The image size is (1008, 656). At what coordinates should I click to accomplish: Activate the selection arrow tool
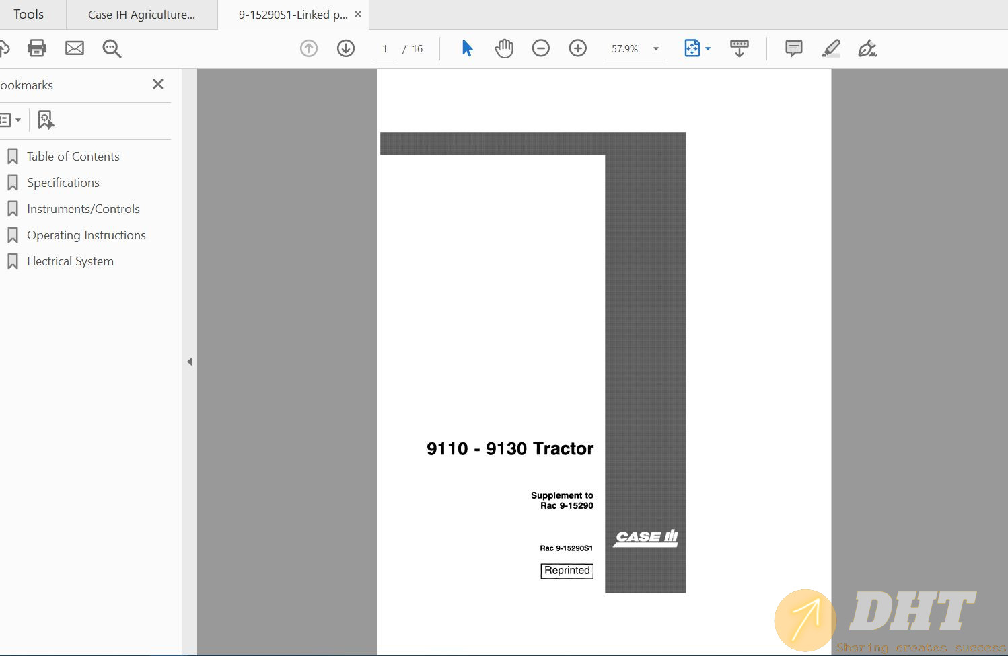point(467,48)
